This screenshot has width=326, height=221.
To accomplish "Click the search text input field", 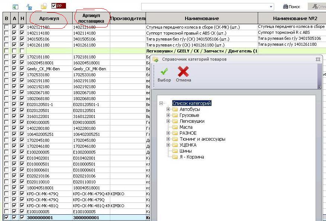I will point(205,7).
